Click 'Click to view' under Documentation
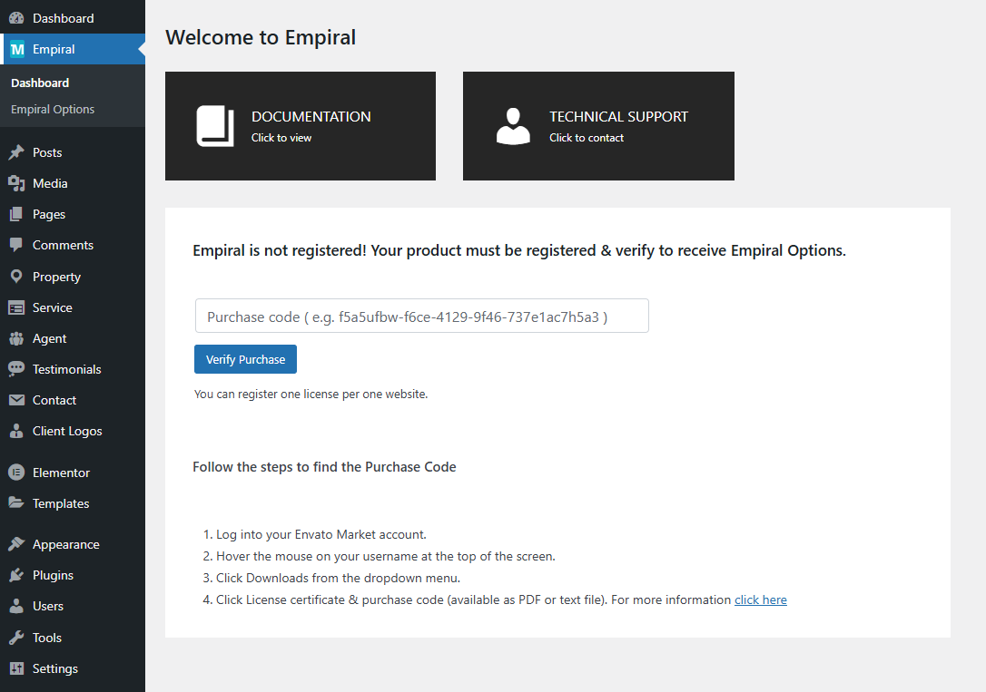This screenshot has width=986, height=692. point(281,138)
